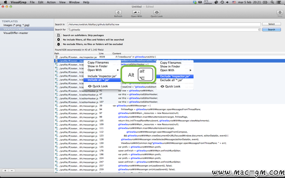The width and height of the screenshot is (285, 178).
Task: Choose Exclude 'inspector.jar' in right context menu
Action: pos(175,76)
